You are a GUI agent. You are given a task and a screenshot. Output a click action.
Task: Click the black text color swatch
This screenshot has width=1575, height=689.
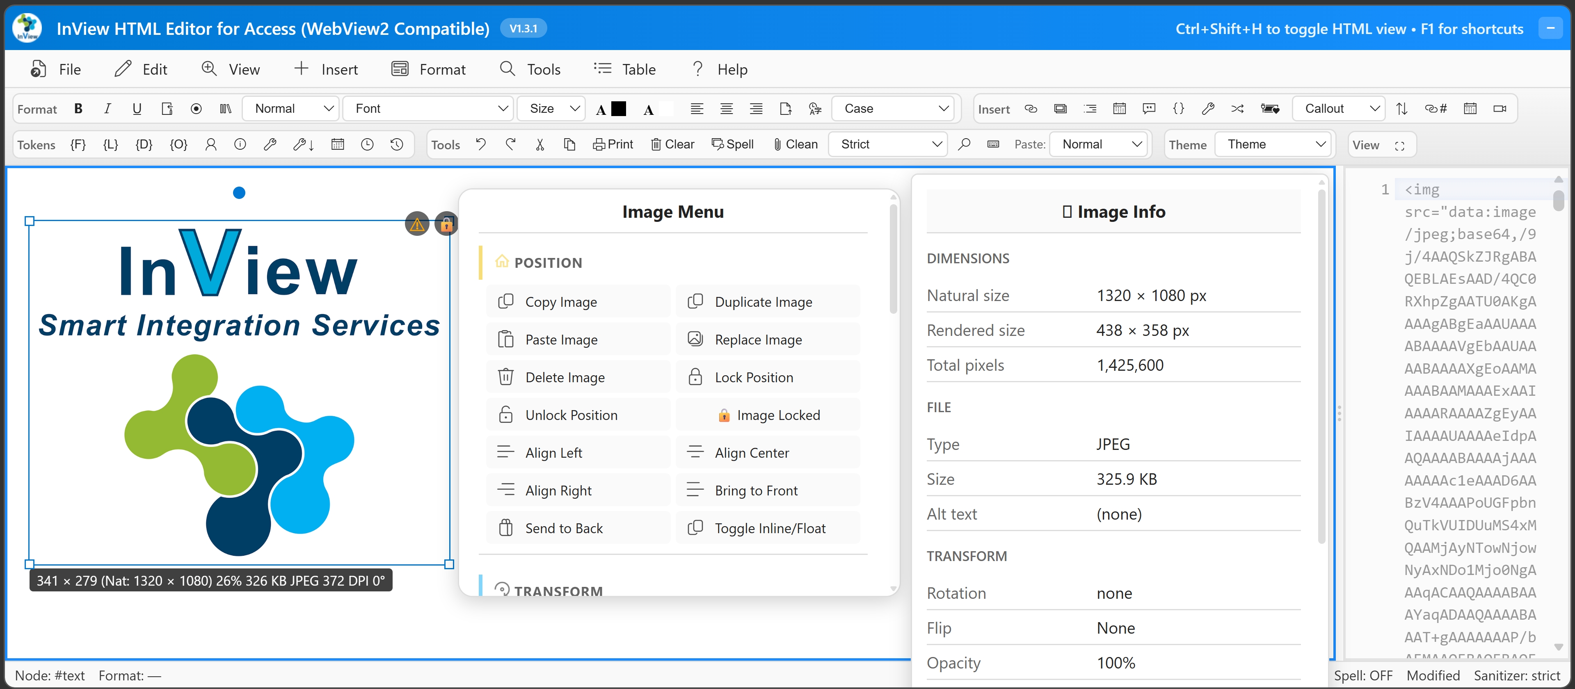point(619,109)
